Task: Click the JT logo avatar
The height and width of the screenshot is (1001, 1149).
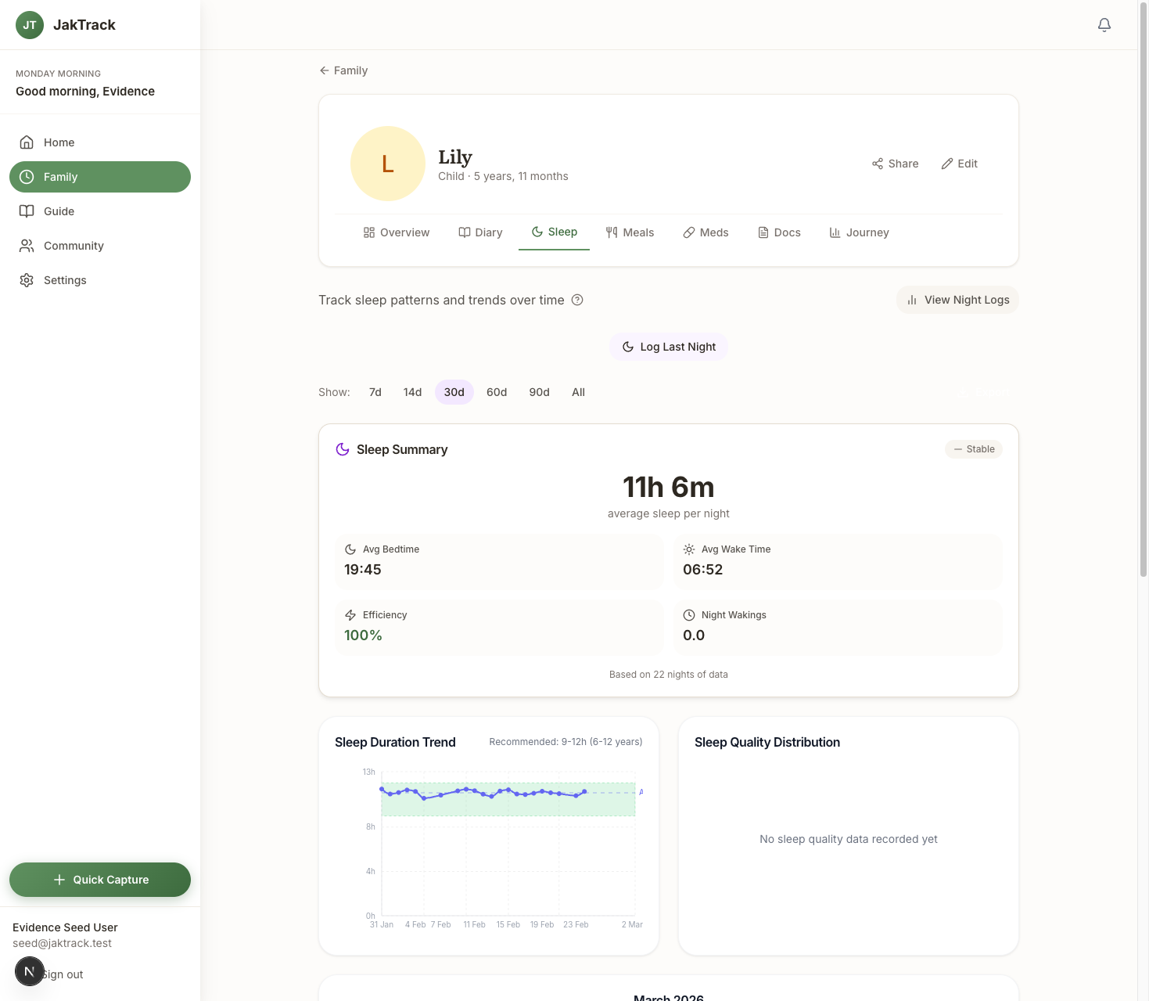Action: [x=30, y=25]
